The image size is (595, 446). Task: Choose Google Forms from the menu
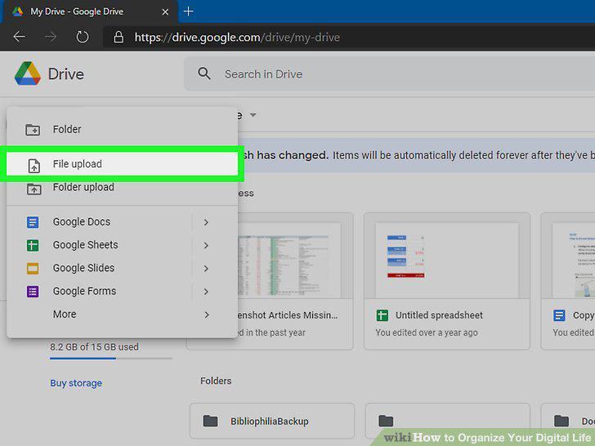tap(123, 292)
